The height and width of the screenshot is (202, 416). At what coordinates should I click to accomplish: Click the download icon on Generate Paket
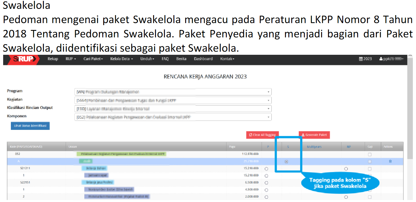(x=303, y=135)
